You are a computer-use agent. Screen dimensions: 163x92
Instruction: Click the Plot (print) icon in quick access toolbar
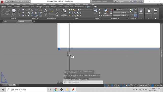pyautogui.click(x=18, y=2)
